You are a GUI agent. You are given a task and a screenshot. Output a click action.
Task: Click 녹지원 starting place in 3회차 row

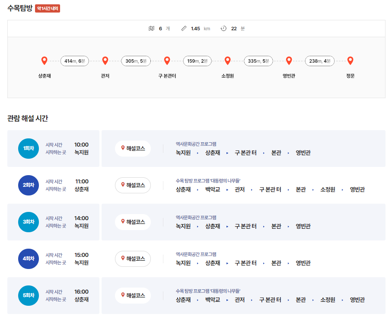pos(82,226)
